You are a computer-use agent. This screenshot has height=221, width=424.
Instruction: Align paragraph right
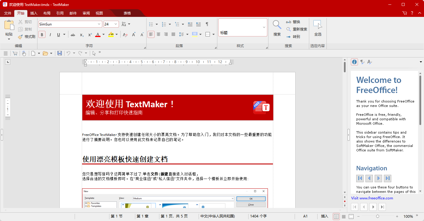point(166,34)
